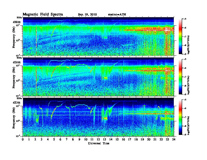This screenshot has height=160, width=207.
Task: Select the "dH/dt" panel label
Action: pos(17,22)
